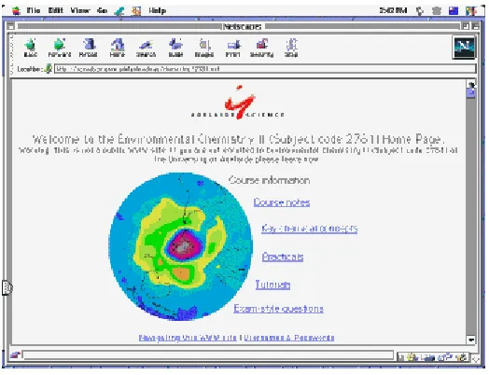Open the Security toolbar button

click(261, 48)
